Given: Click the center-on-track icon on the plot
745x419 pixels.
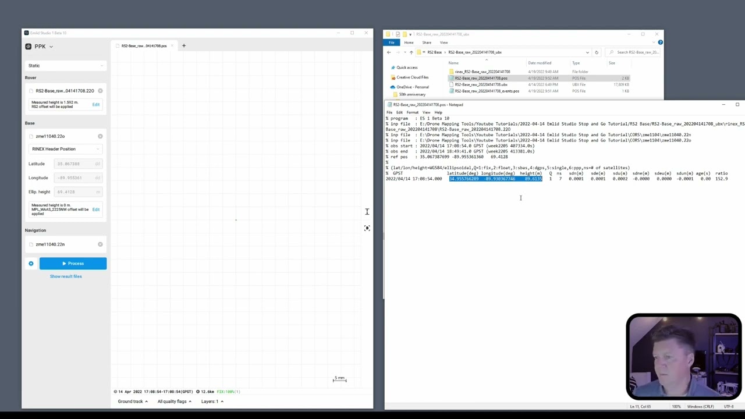Looking at the screenshot, I should click(367, 228).
